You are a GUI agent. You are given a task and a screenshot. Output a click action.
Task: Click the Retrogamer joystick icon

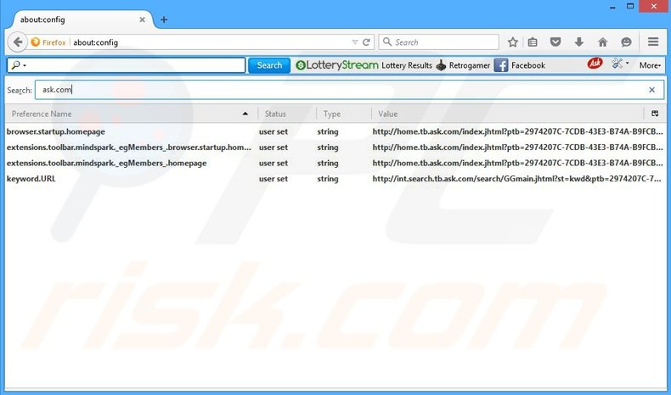click(441, 65)
